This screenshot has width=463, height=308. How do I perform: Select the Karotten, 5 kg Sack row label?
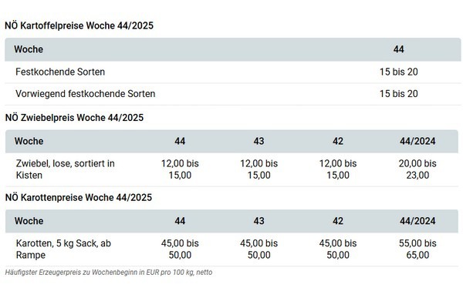pyautogui.click(x=63, y=249)
